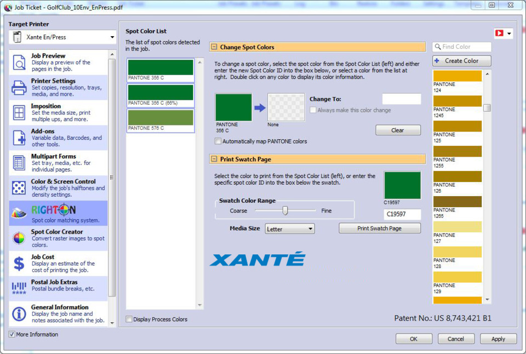Click the Create Color button
This screenshot has height=354, width=526.
tap(461, 61)
